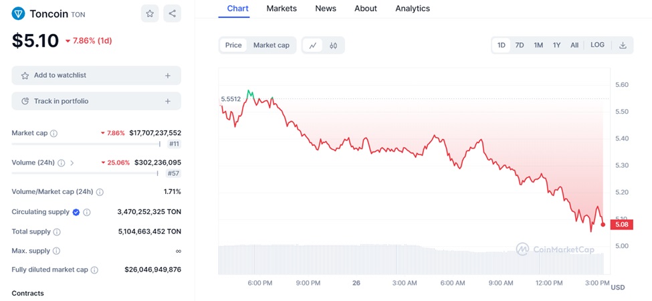Screen dimensions: 652x301
Task: Switch to candlestick chart icon
Action: 333,45
